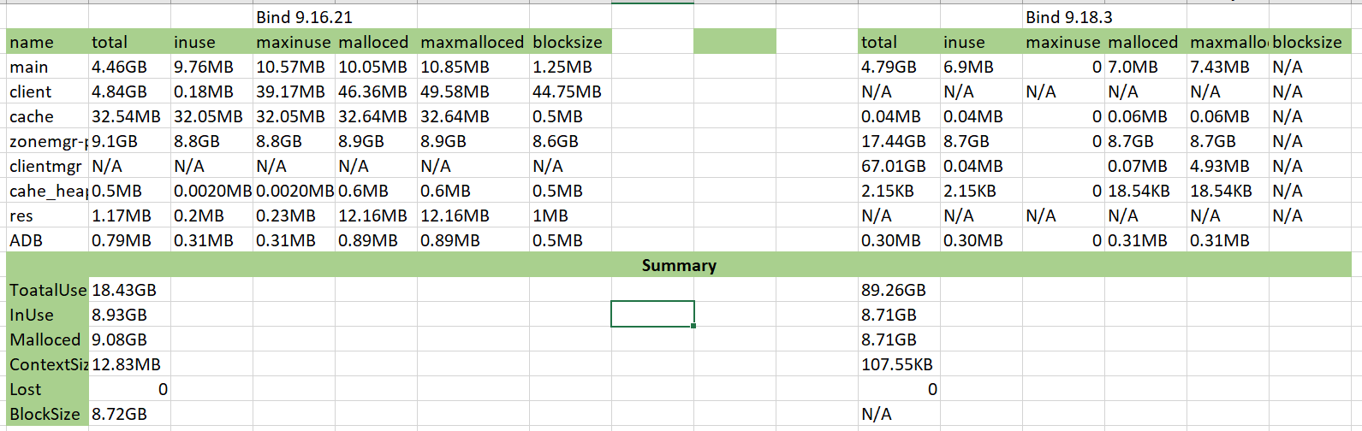The image size is (1362, 431).
Task: Click the Summary header row
Action: (679, 265)
